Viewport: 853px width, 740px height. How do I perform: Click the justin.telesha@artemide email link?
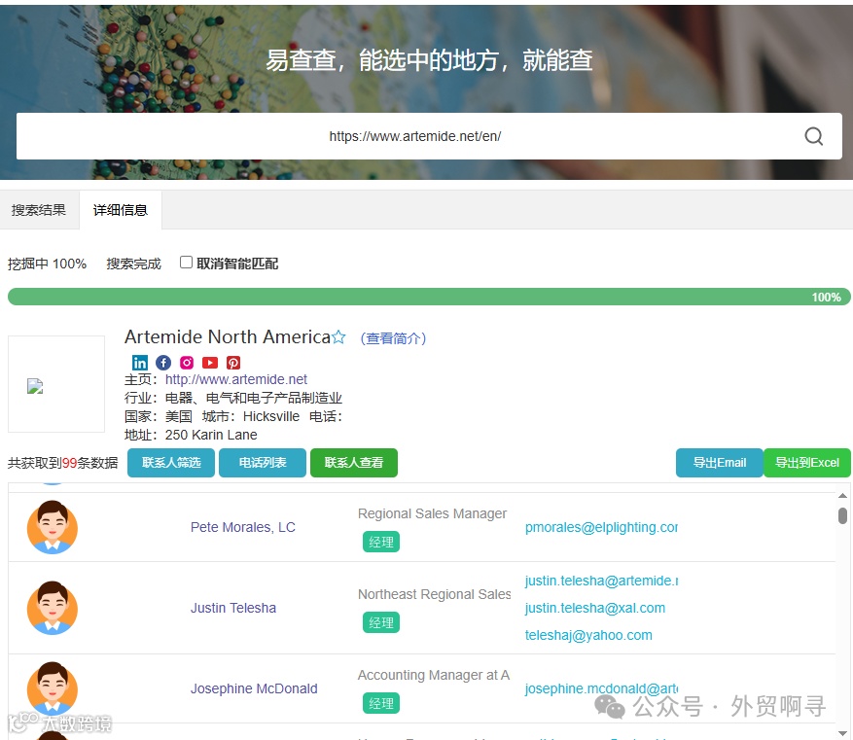601,581
